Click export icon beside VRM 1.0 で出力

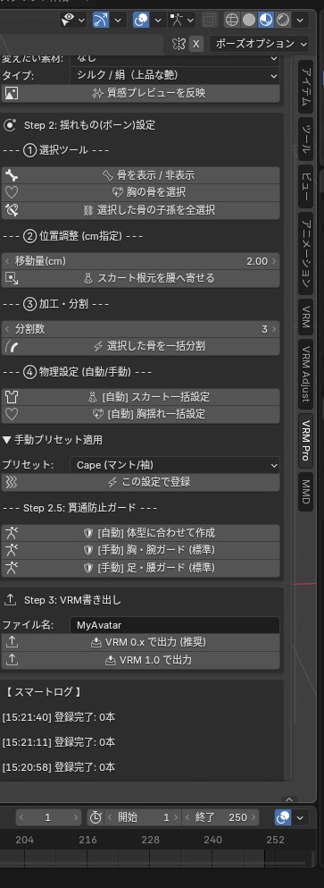click(12, 660)
